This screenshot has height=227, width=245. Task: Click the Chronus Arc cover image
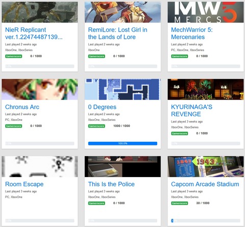40,89
